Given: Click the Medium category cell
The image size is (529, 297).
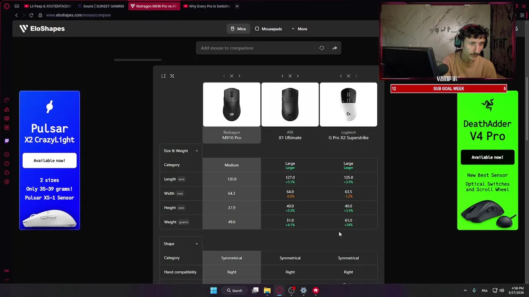Looking at the screenshot, I should (231, 165).
